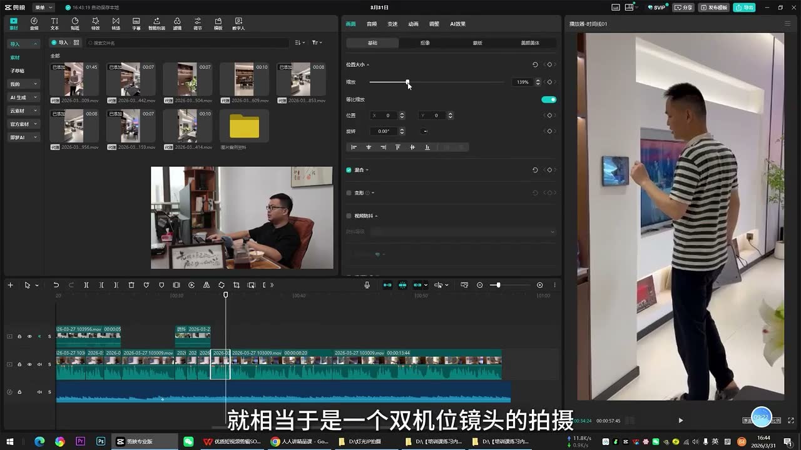Open the 转场 transitions panel
801x450 pixels.
116,24
